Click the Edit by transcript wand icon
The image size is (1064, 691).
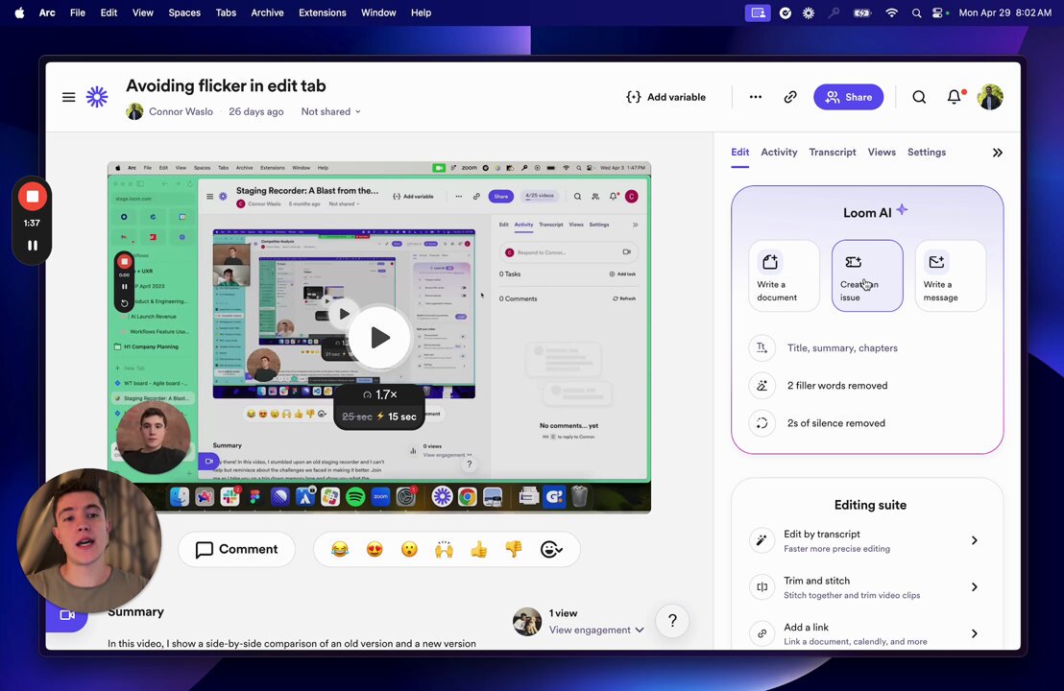[x=762, y=540]
